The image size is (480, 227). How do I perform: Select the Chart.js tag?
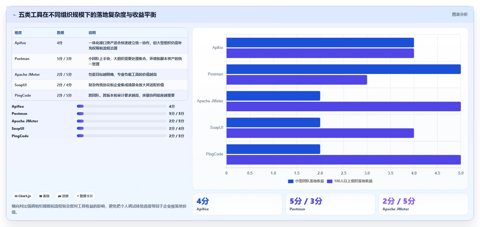23,196
